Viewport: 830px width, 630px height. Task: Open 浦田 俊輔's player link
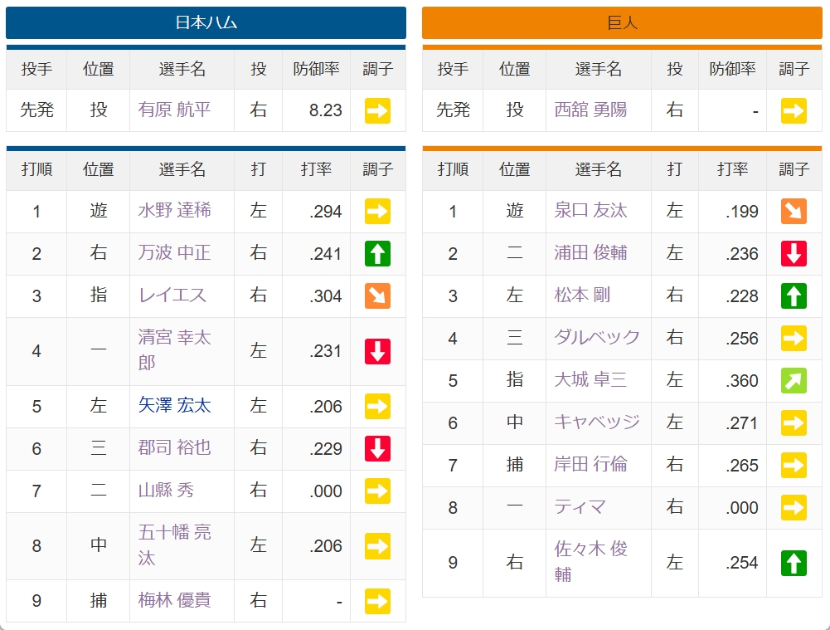pos(590,252)
